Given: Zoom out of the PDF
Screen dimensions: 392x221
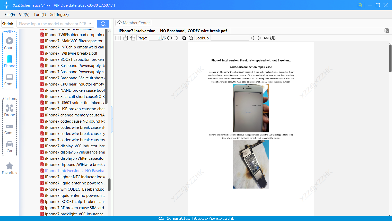Looking at the screenshot, I should (x=191, y=38).
